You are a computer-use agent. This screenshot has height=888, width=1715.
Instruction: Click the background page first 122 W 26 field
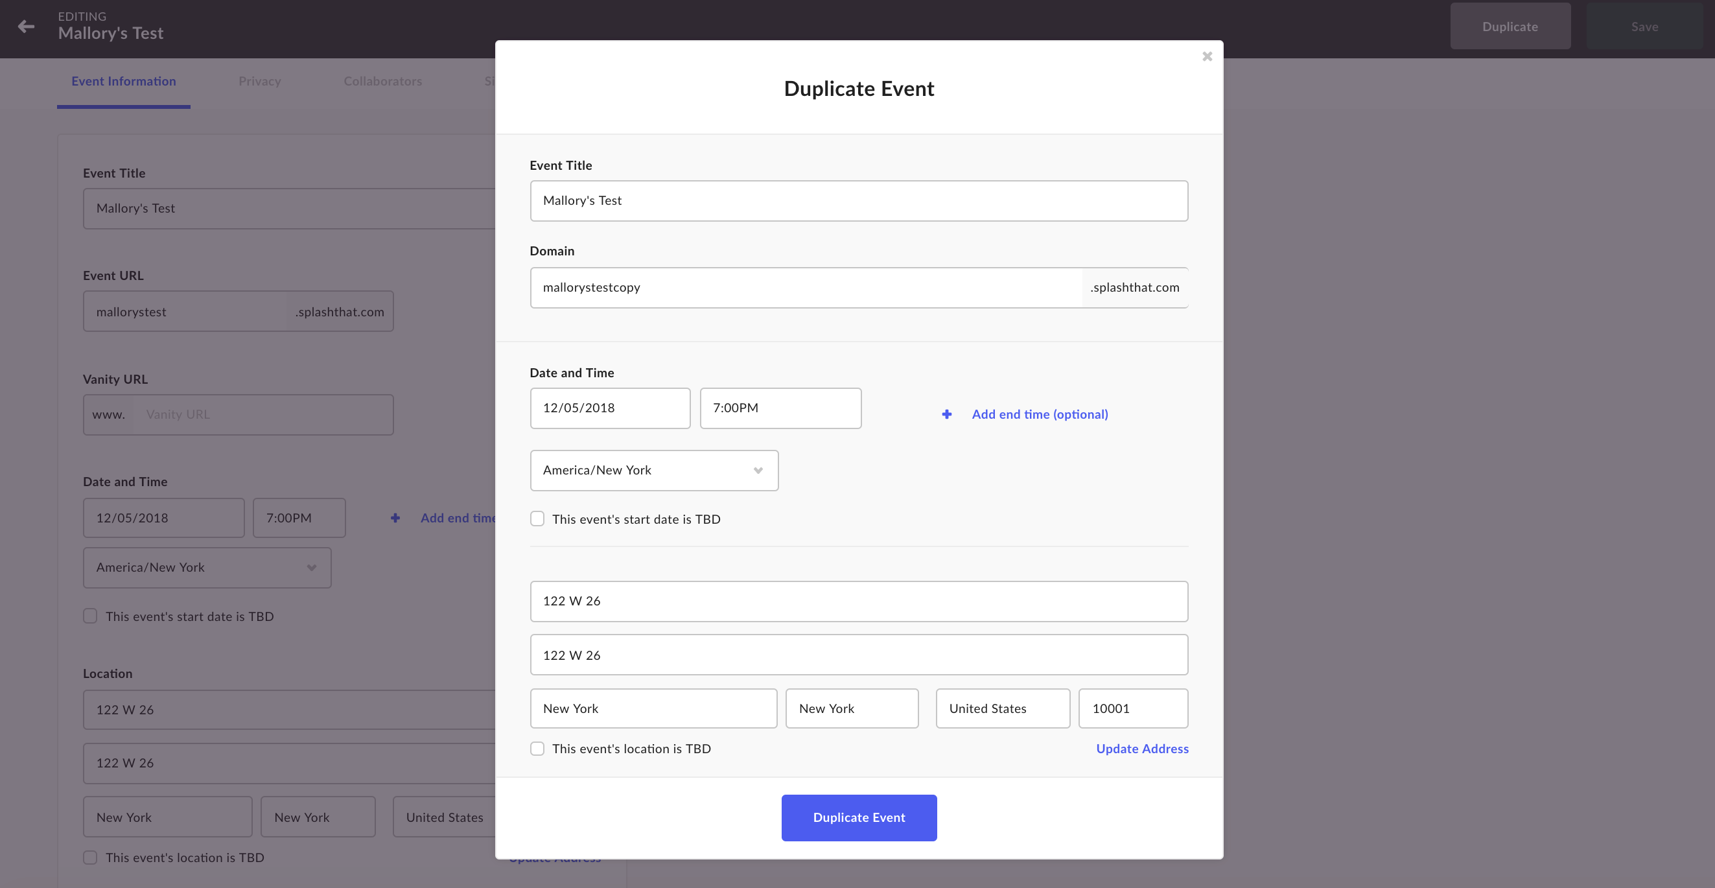coord(289,710)
